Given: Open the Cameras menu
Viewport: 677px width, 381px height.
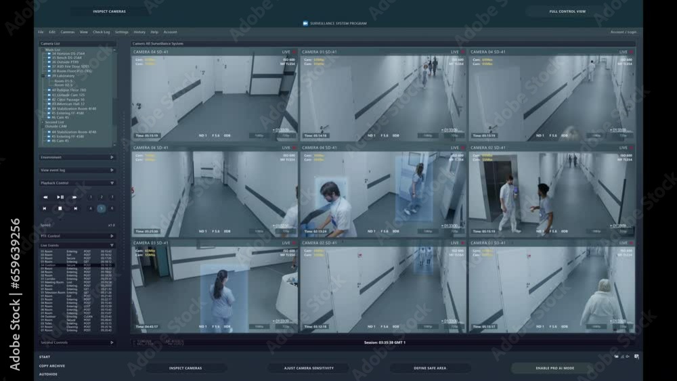Looking at the screenshot, I should coord(67,32).
